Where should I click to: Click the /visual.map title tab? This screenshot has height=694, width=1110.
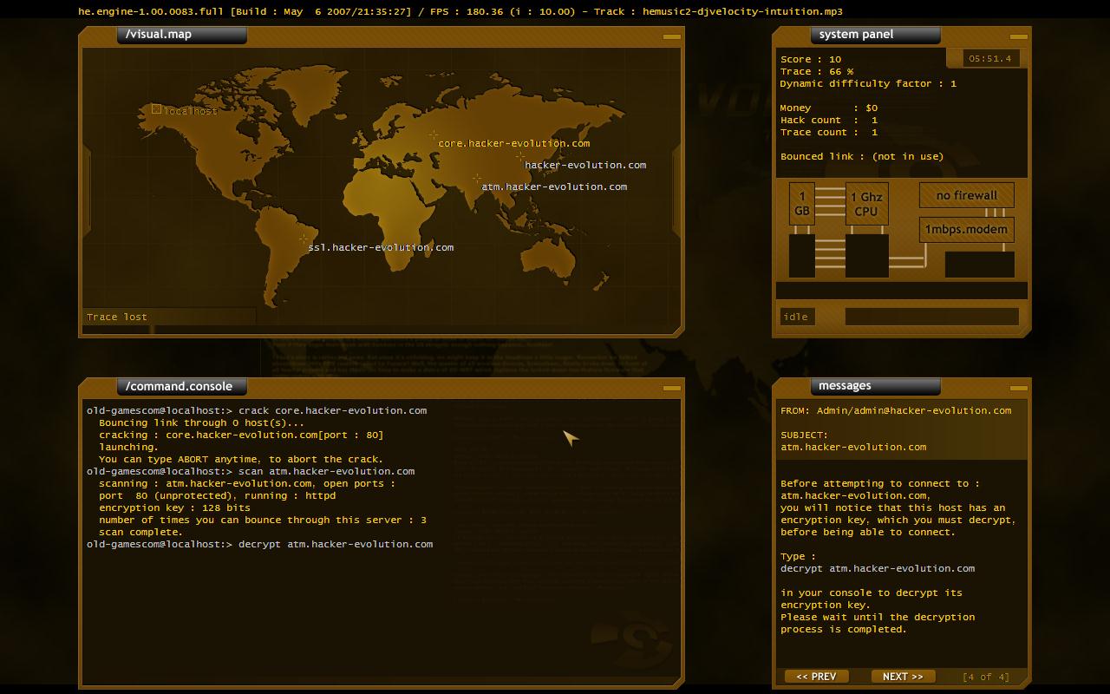182,35
